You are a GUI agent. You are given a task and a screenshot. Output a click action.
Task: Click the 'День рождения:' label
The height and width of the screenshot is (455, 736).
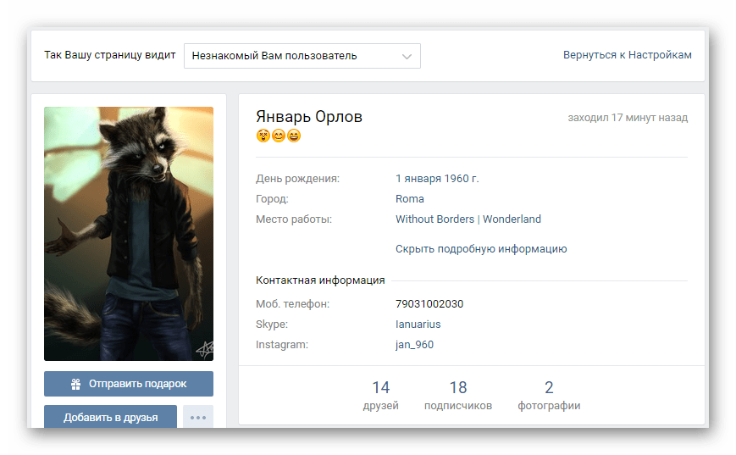point(297,179)
